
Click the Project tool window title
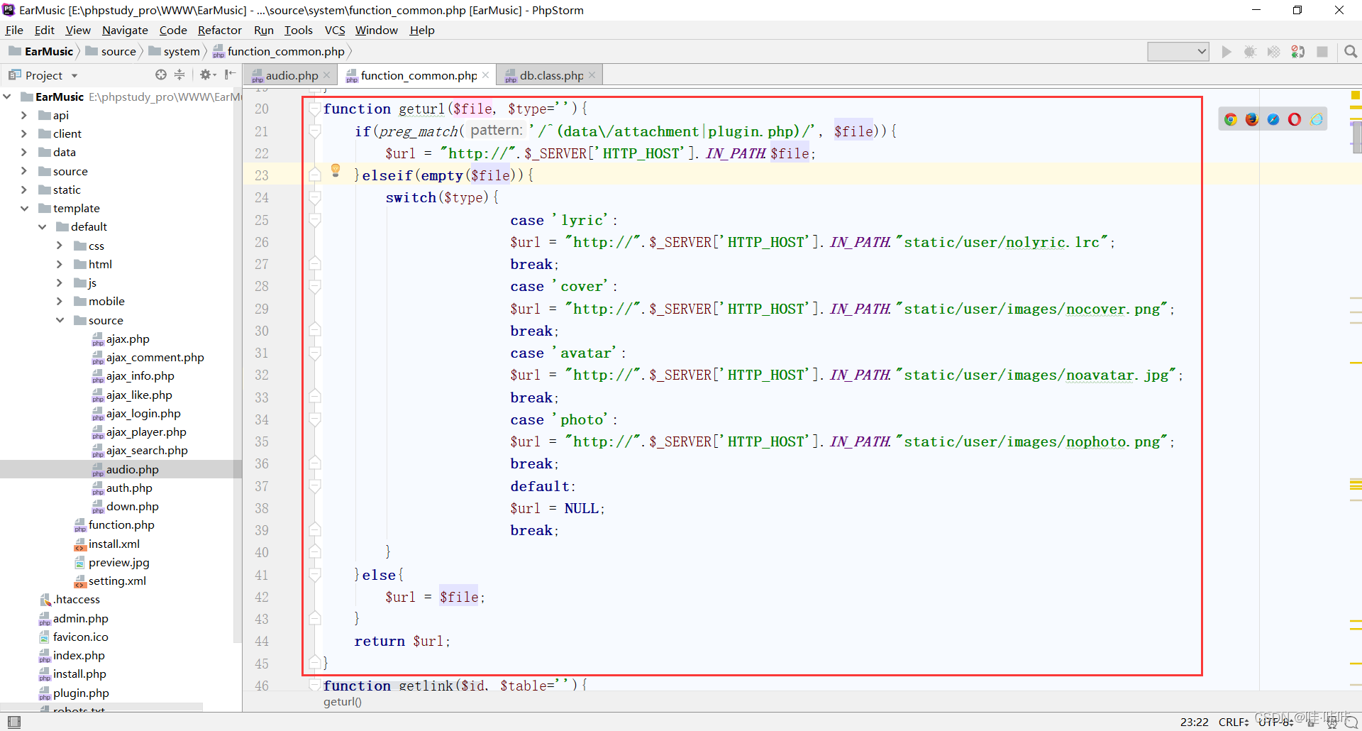(43, 75)
